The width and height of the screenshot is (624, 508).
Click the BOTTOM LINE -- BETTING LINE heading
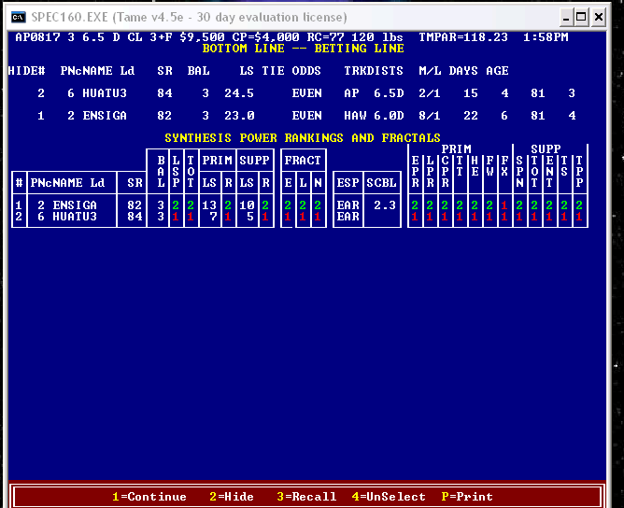pos(303,49)
